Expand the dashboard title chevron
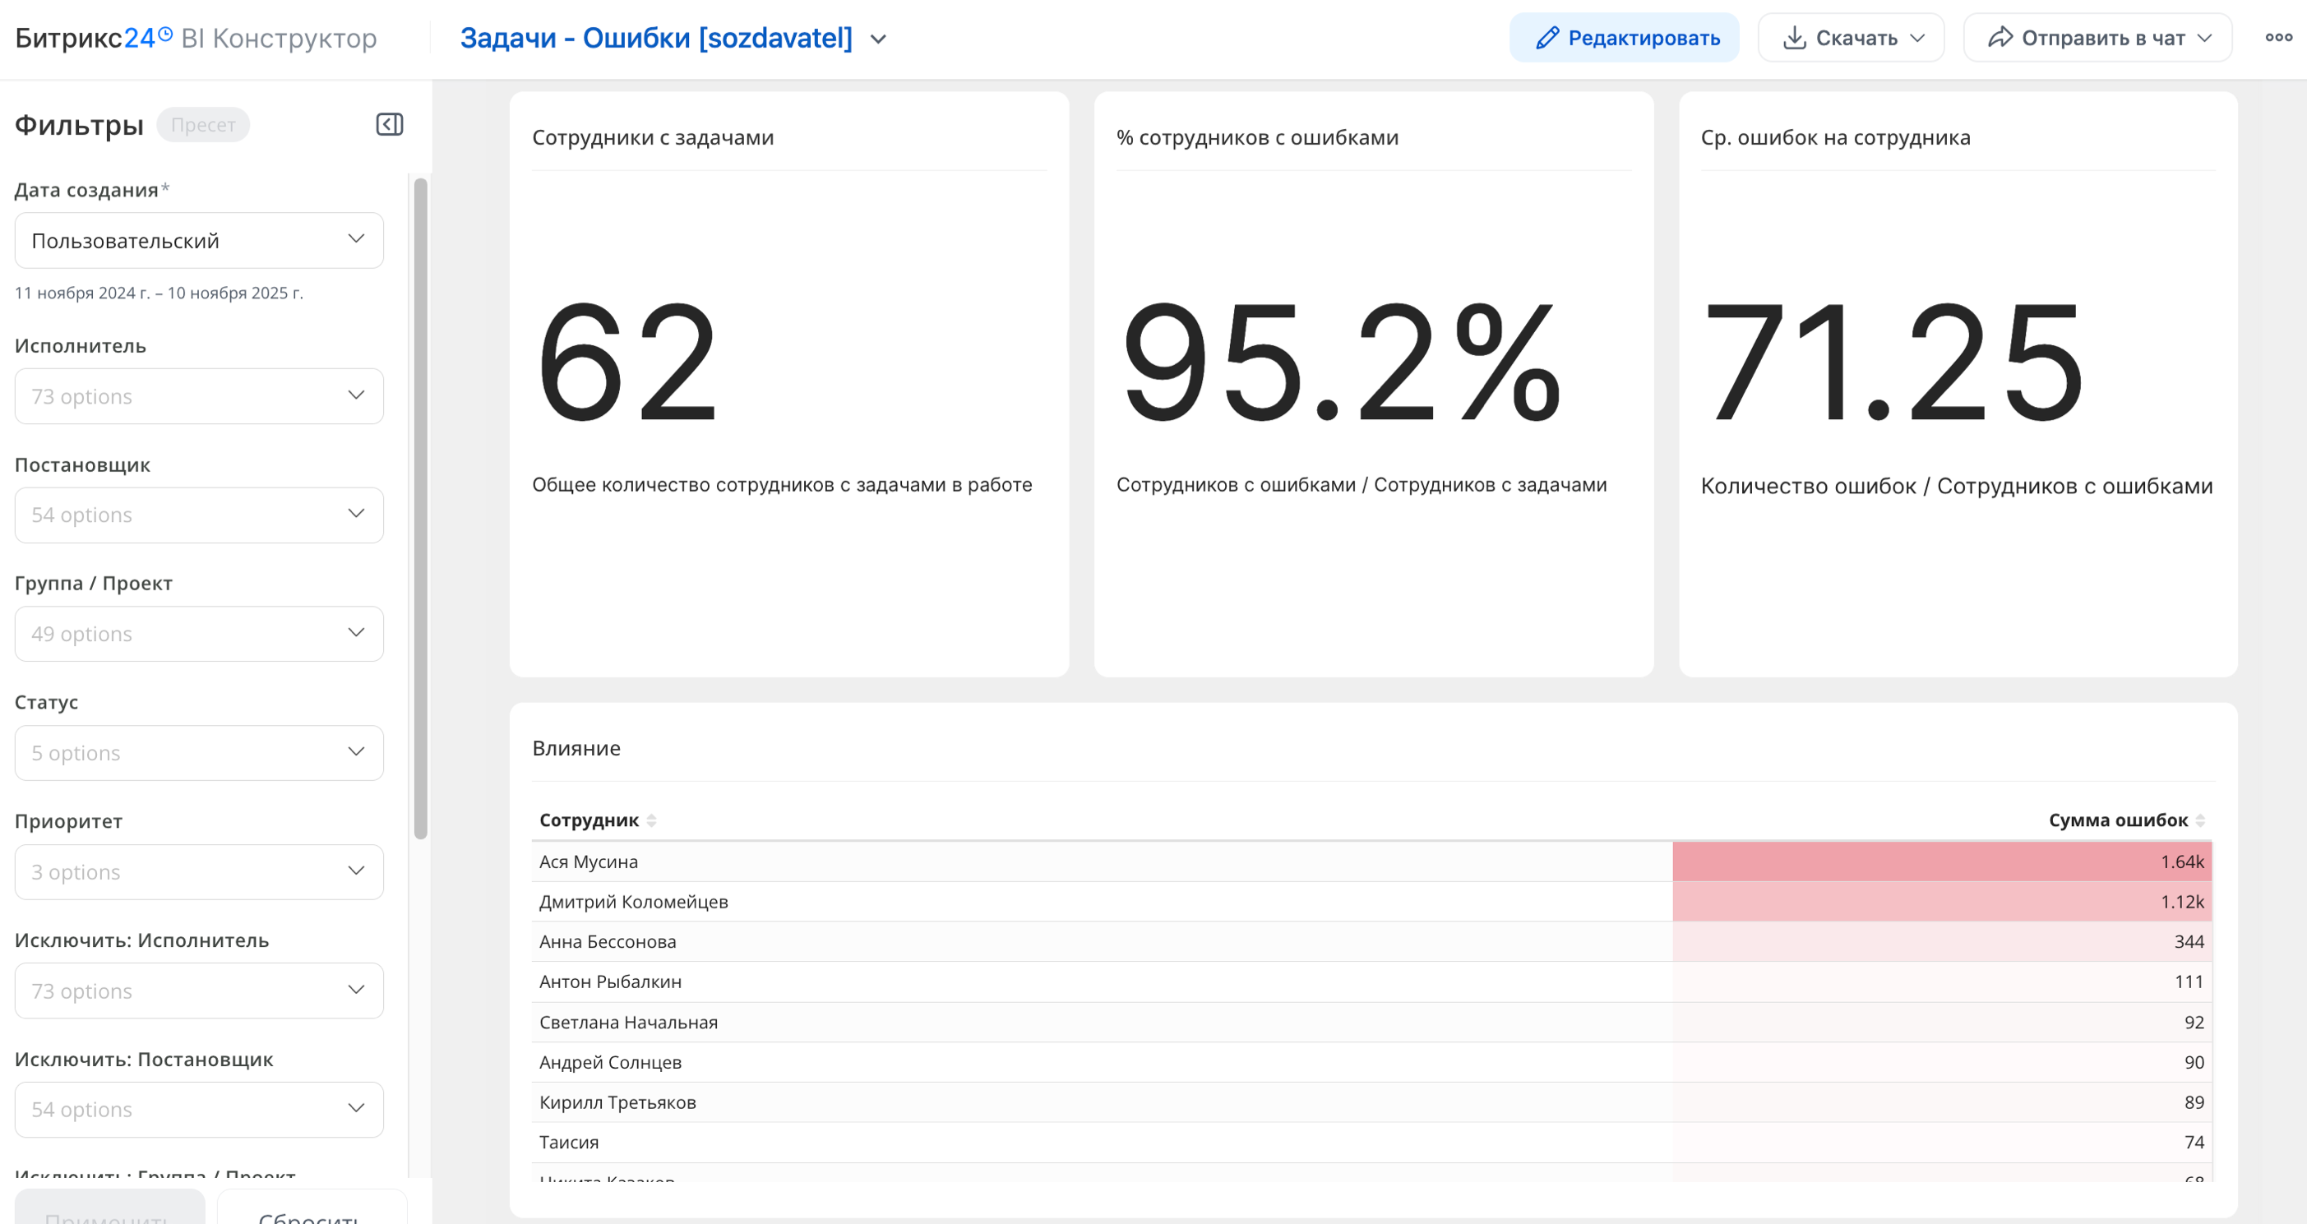The height and width of the screenshot is (1224, 2307). (879, 39)
